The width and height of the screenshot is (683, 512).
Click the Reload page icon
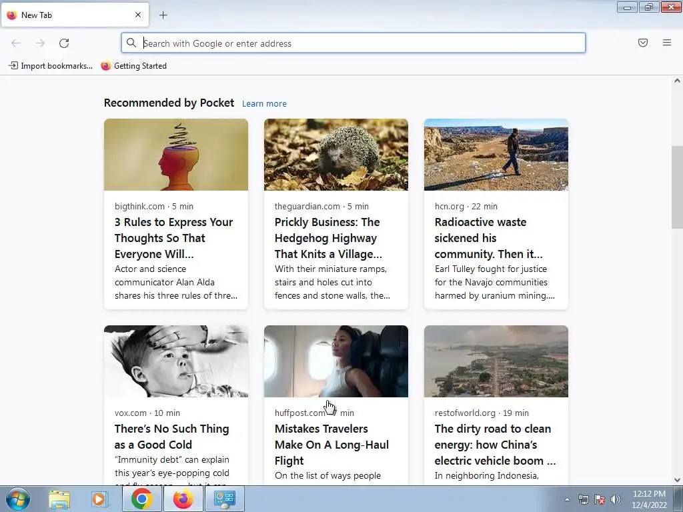pos(64,43)
